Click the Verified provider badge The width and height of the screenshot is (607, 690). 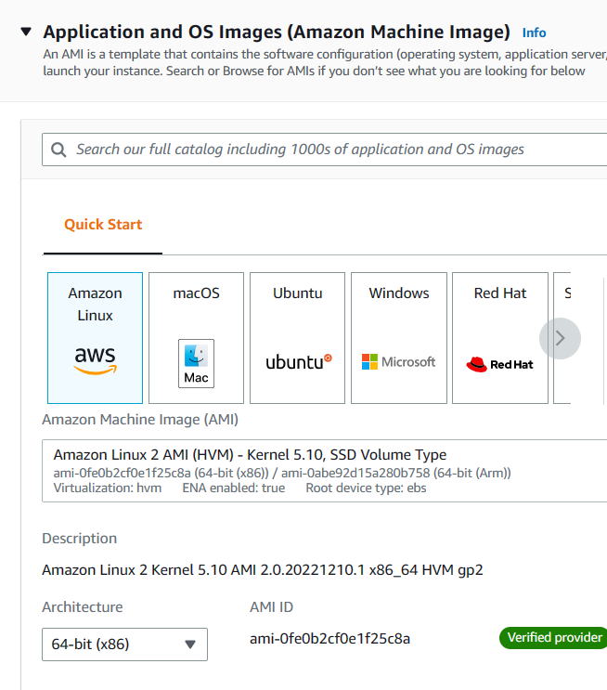click(553, 638)
